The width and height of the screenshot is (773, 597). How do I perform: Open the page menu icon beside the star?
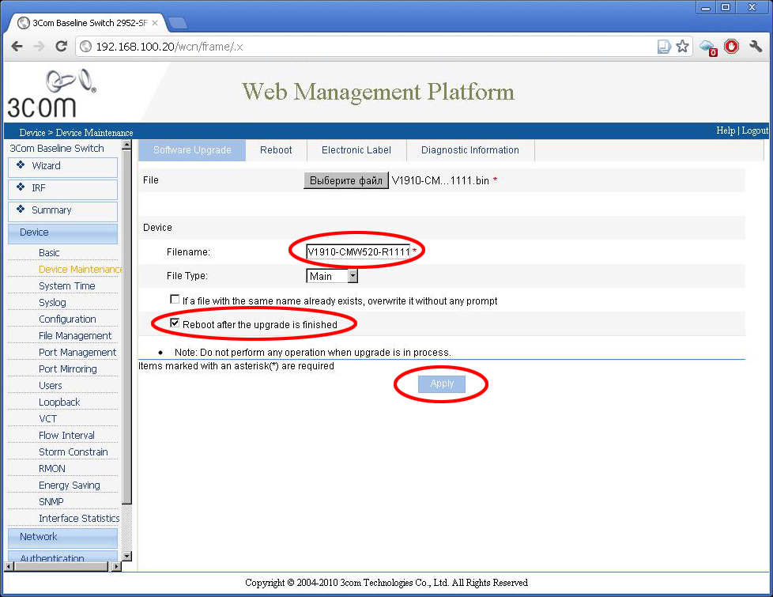(x=664, y=47)
